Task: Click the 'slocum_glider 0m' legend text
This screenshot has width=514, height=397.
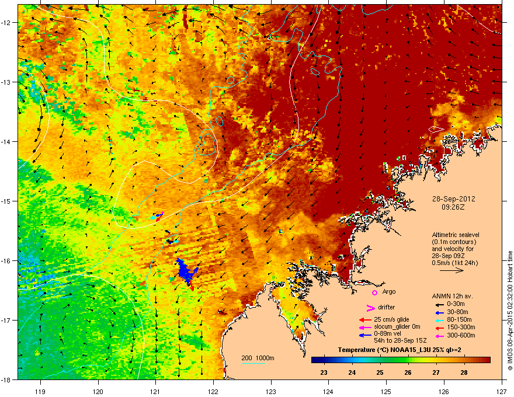Action: pos(397,327)
